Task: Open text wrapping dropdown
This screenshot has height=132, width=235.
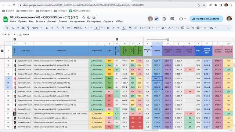Action: pos(163,28)
